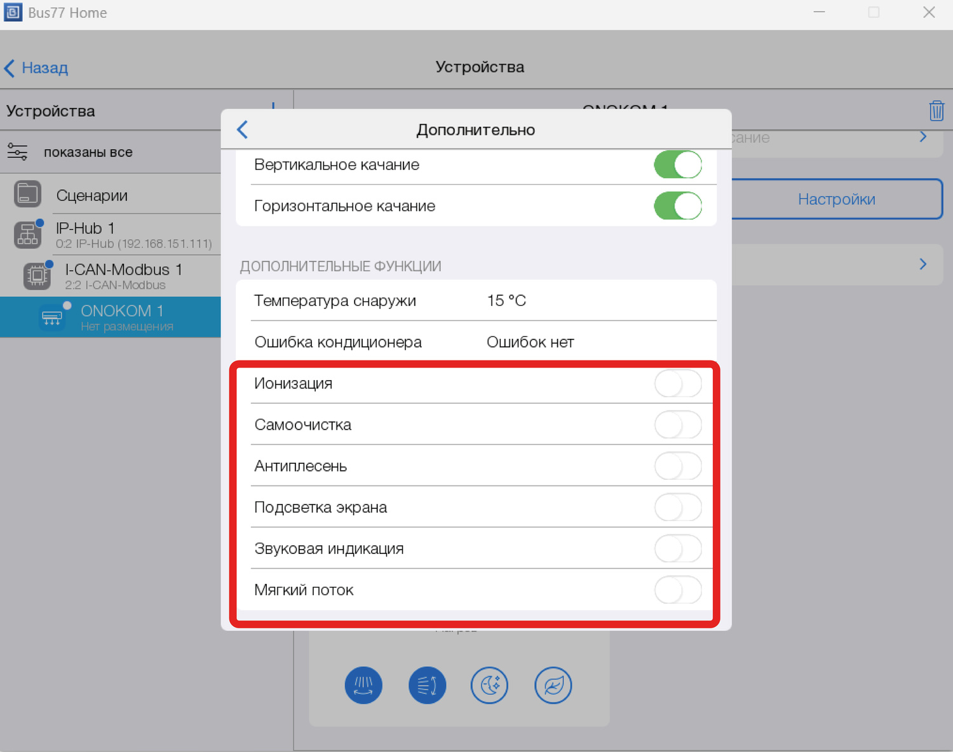Select ONOKOM 1 in device list
The height and width of the screenshot is (752, 953).
pos(121,317)
